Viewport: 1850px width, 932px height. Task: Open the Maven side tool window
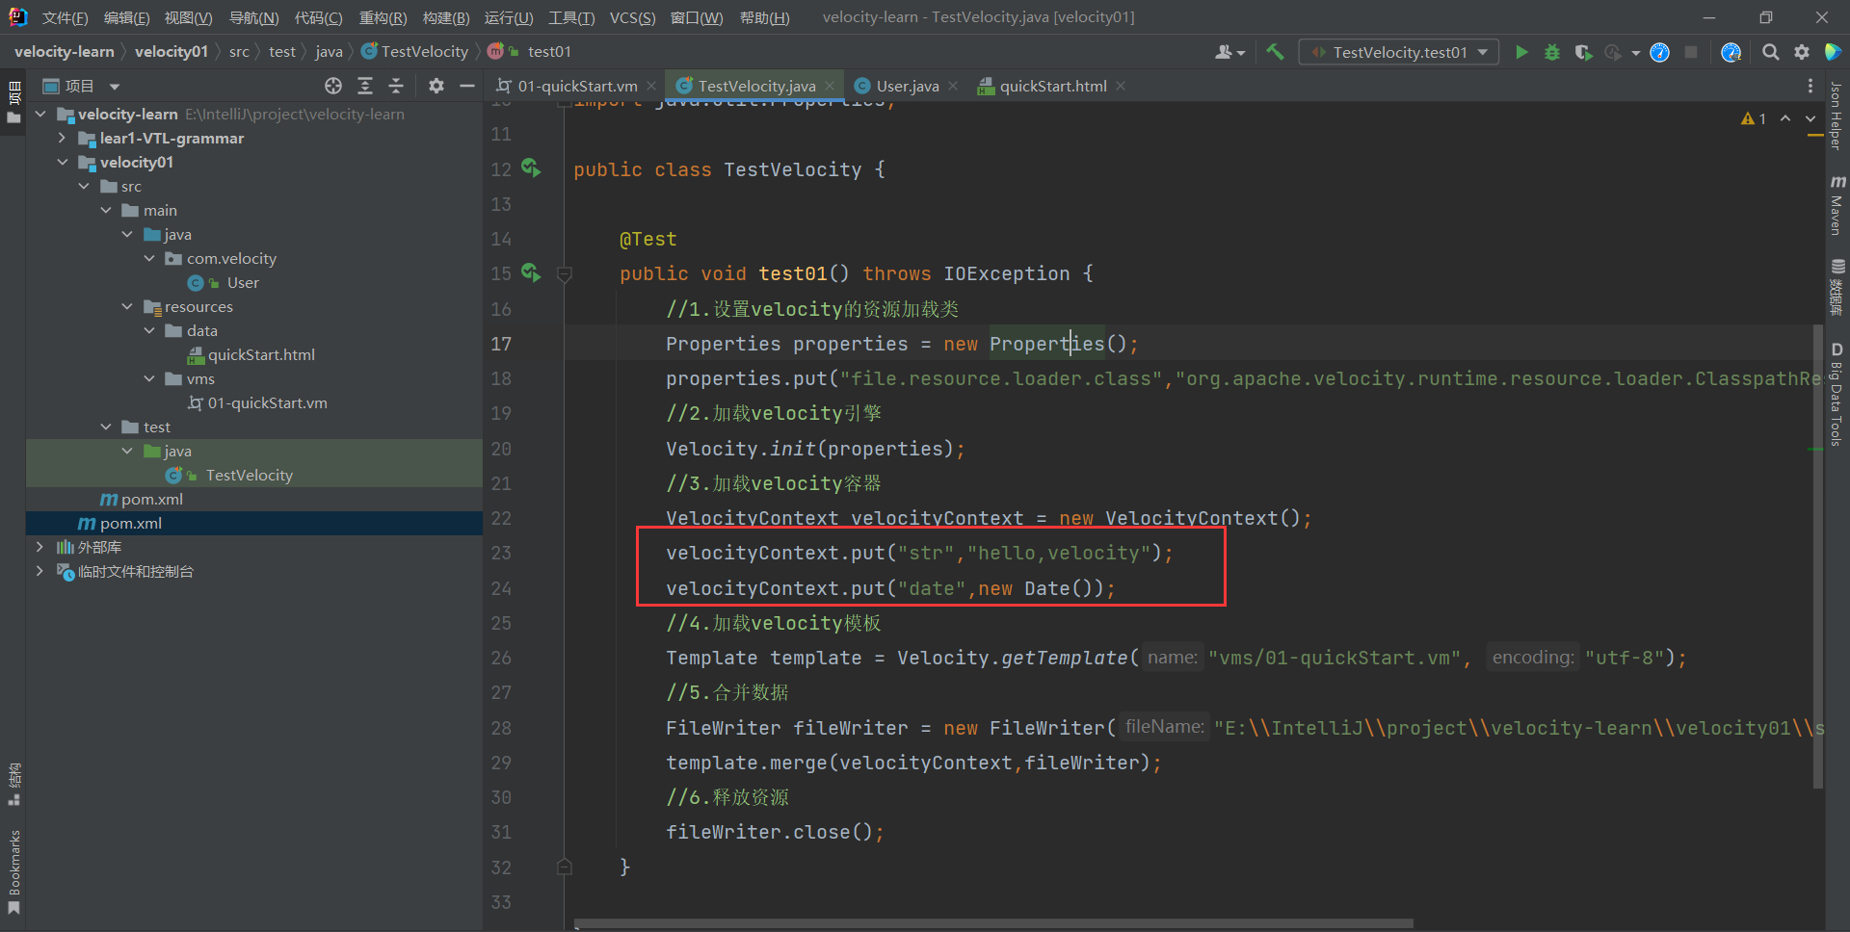(x=1837, y=205)
